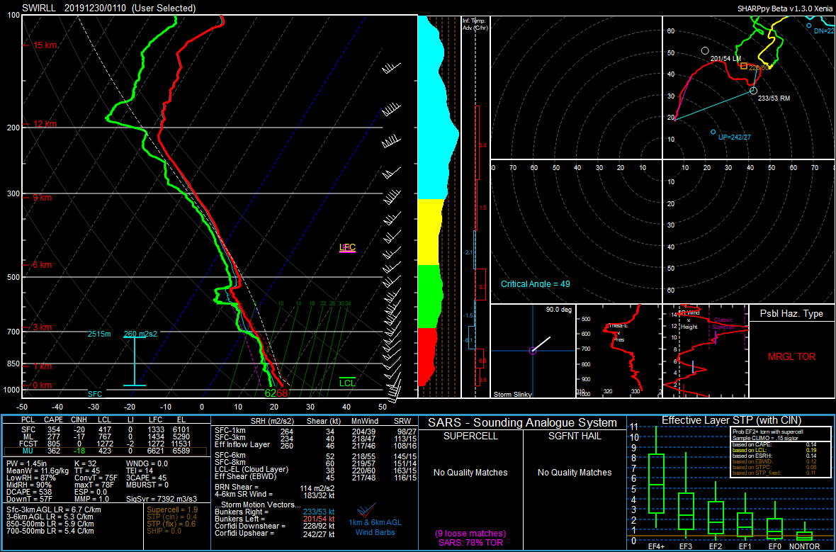Select the SFC parcel row
This screenshot has width=836, height=552.
coord(105,429)
